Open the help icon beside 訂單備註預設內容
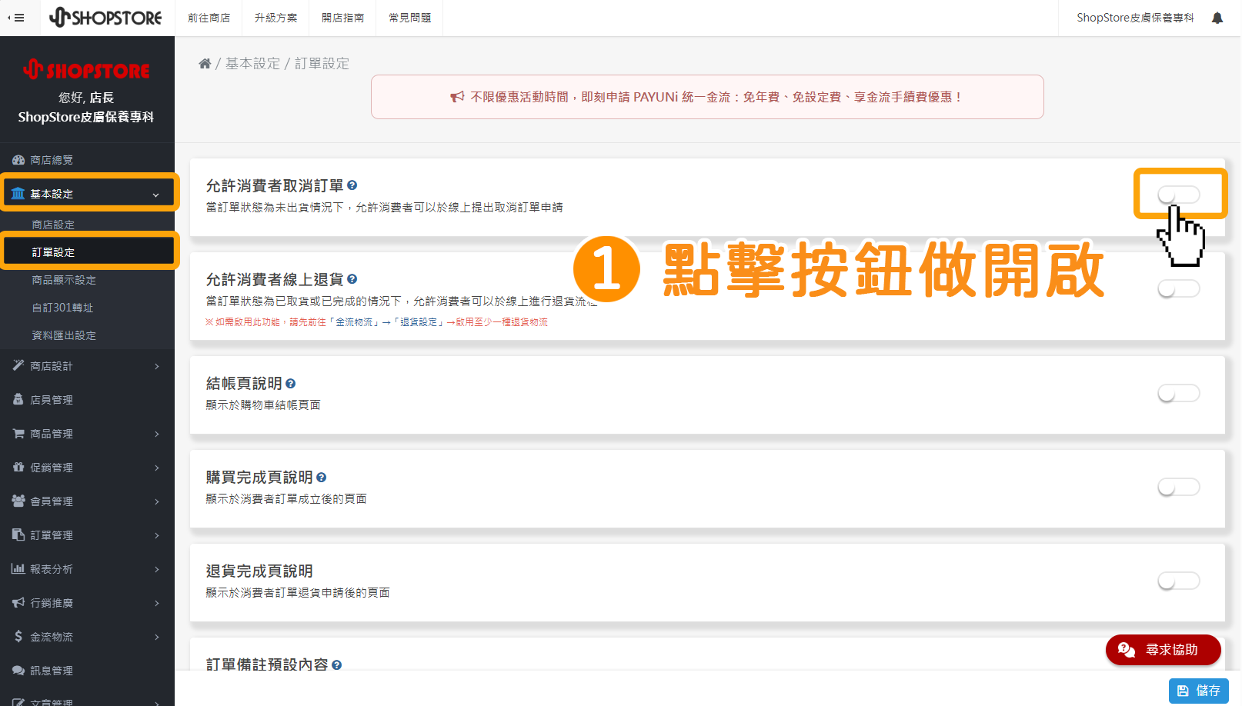 tap(336, 664)
